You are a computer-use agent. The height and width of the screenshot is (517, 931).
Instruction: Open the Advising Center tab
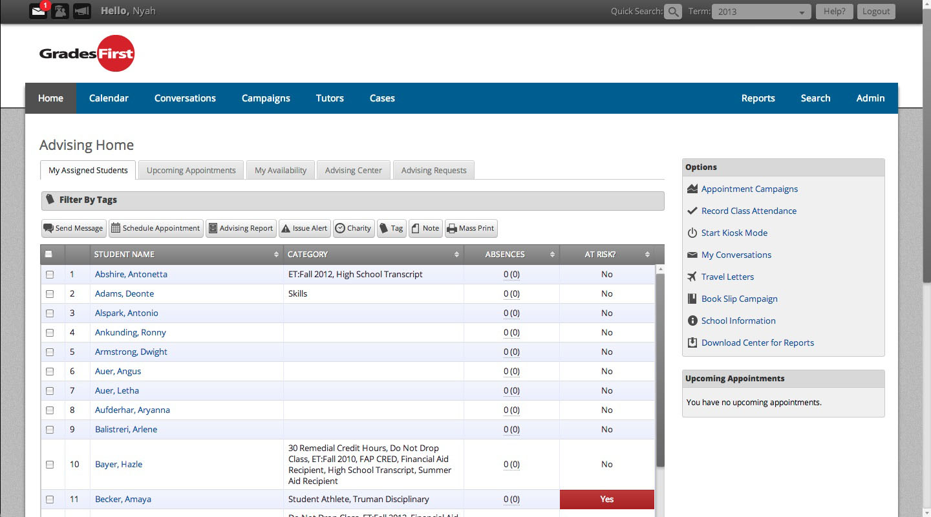point(354,170)
